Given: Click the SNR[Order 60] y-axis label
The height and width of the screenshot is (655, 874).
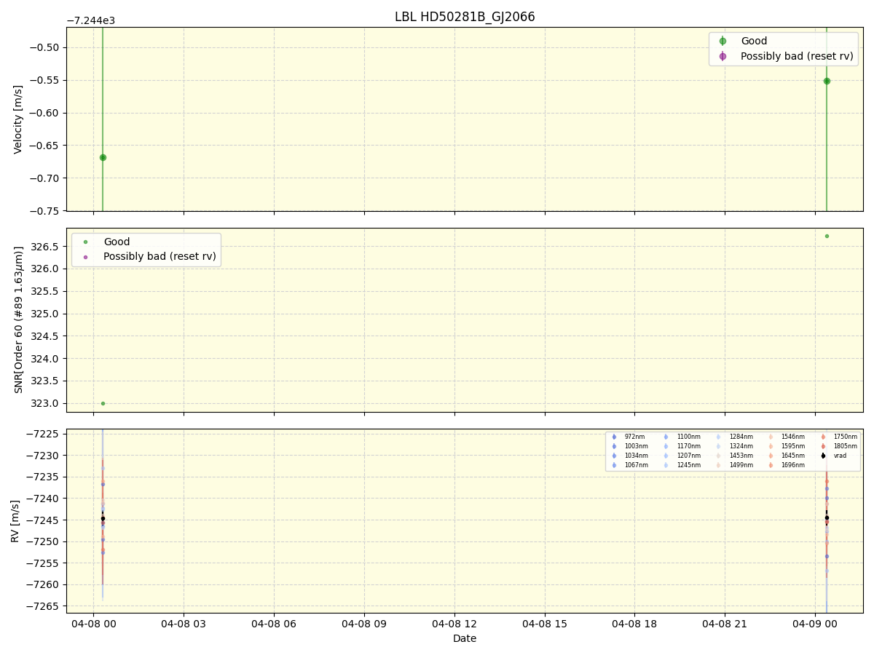Looking at the screenshot, I should pyautogui.click(x=18, y=320).
